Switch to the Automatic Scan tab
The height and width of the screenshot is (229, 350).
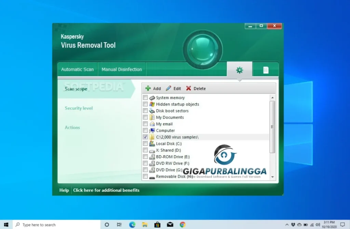(x=77, y=69)
